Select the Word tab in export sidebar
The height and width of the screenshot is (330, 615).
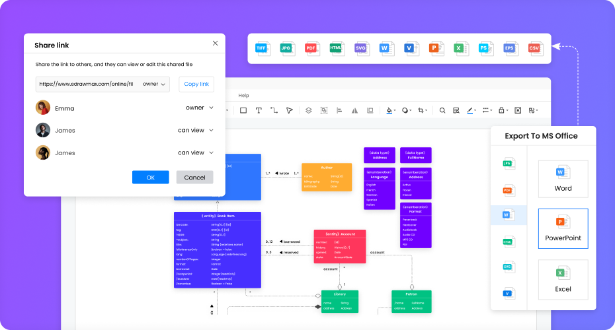coord(508,215)
